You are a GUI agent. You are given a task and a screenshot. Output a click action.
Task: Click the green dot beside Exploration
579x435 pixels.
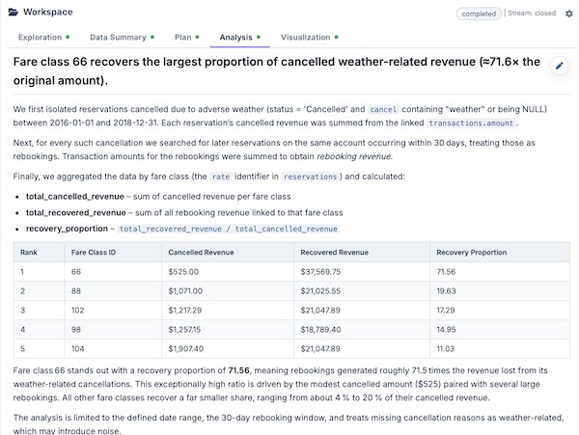pos(68,37)
